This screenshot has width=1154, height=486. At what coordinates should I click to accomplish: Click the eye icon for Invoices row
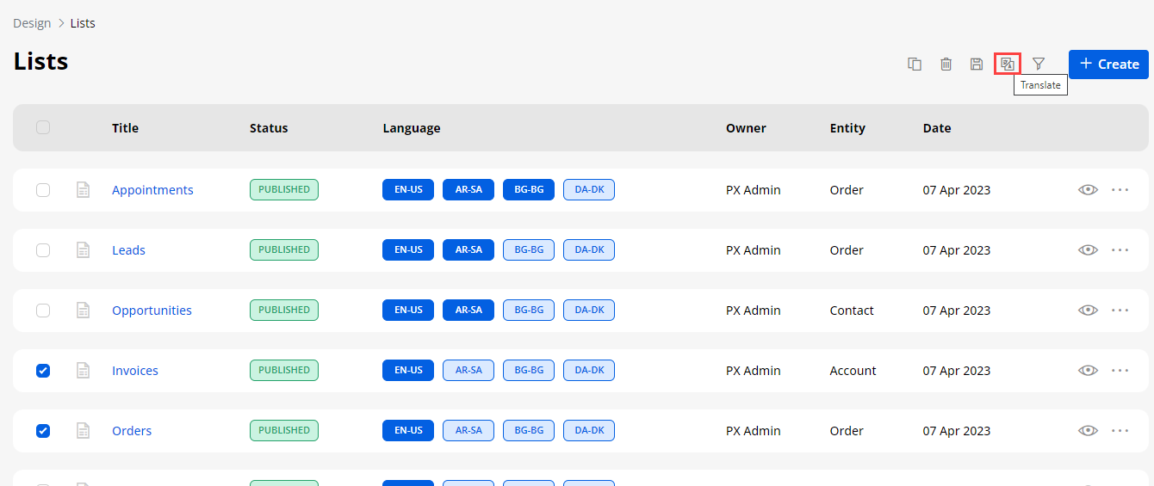1088,371
